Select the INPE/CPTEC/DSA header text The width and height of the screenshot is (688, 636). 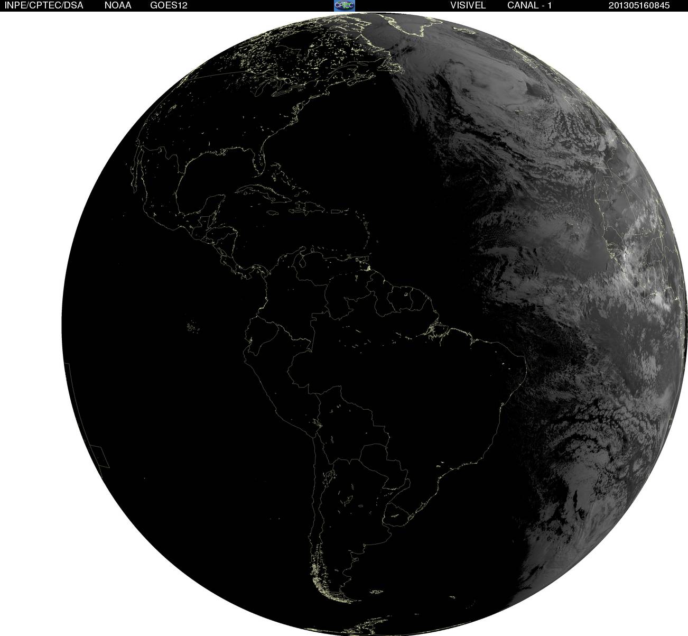pyautogui.click(x=44, y=5)
